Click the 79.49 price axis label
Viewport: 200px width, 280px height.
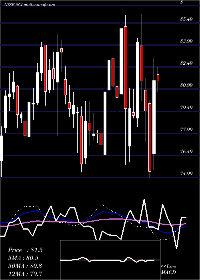click(186, 107)
